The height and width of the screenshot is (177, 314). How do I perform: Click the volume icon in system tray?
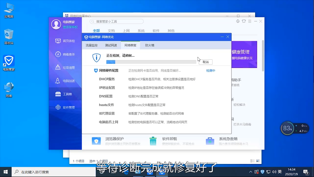click(274, 172)
